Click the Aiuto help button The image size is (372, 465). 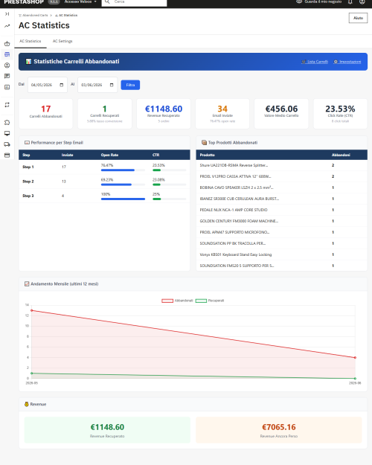358,18
